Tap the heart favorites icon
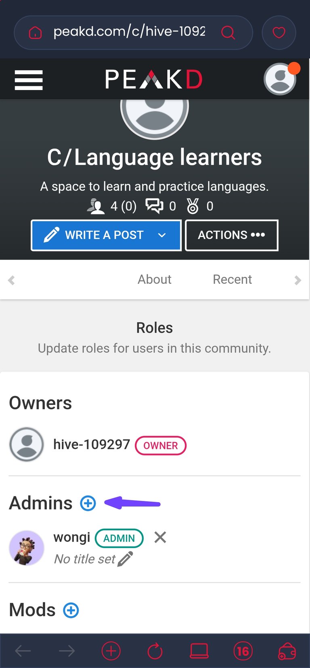The image size is (310, 668). (279, 32)
